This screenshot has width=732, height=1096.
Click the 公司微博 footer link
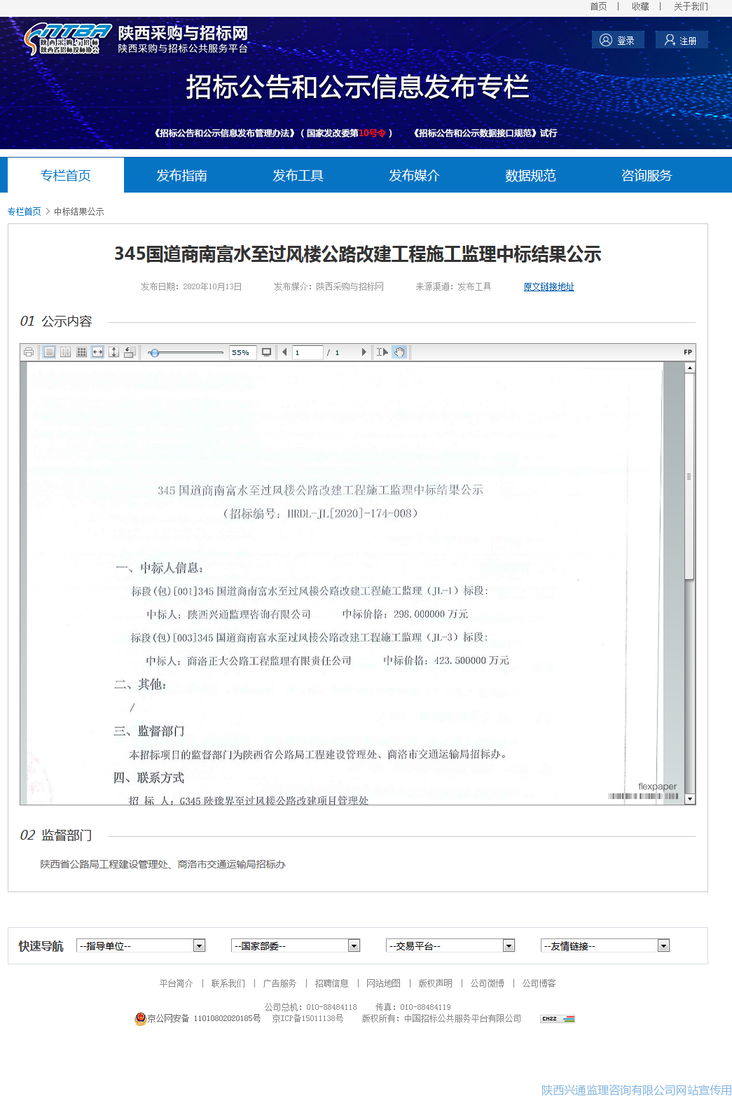[488, 983]
